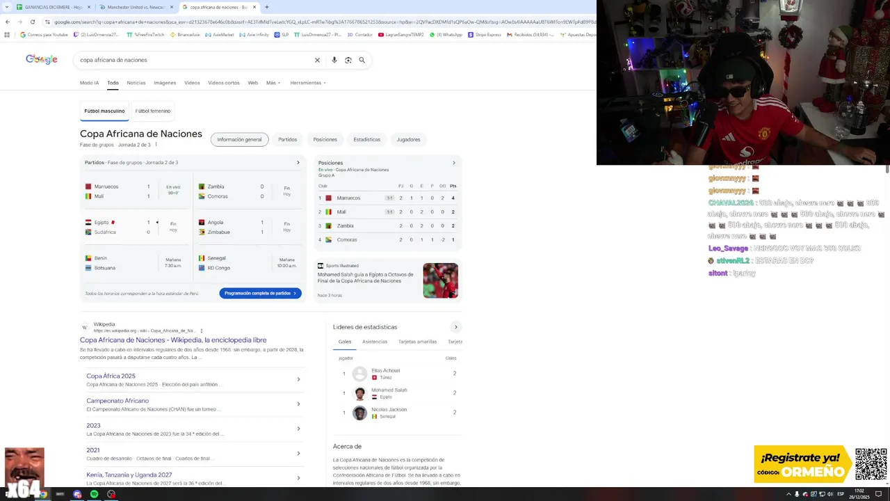Image resolution: width=890 pixels, height=501 pixels.
Task: Clear the Google search box text
Action: click(x=317, y=60)
